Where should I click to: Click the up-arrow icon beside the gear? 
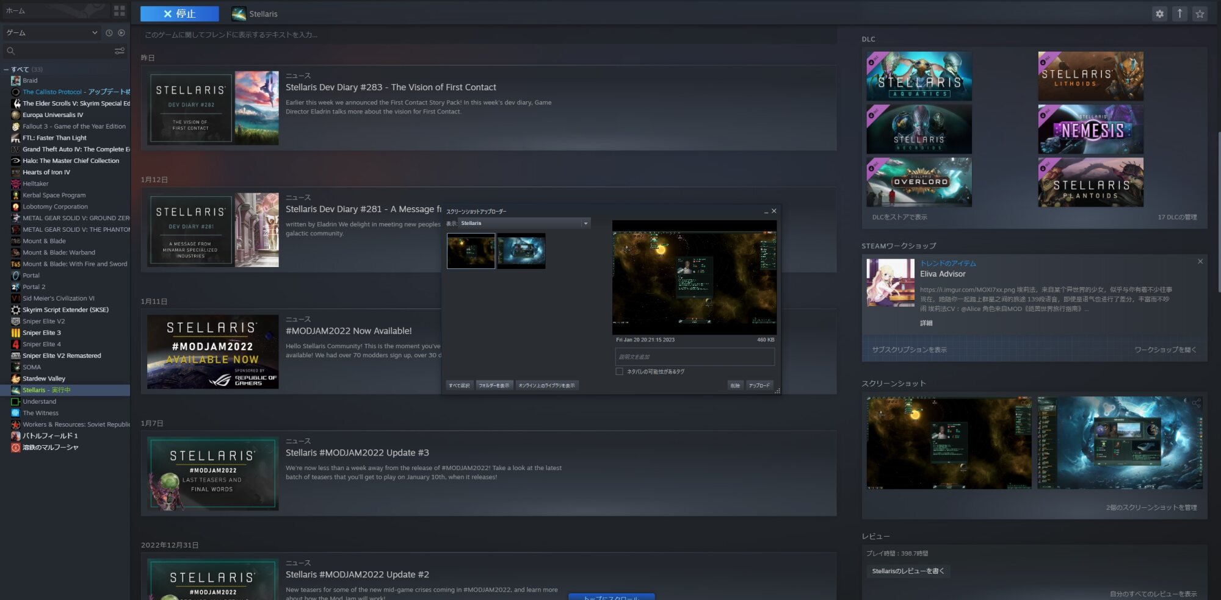(1179, 13)
